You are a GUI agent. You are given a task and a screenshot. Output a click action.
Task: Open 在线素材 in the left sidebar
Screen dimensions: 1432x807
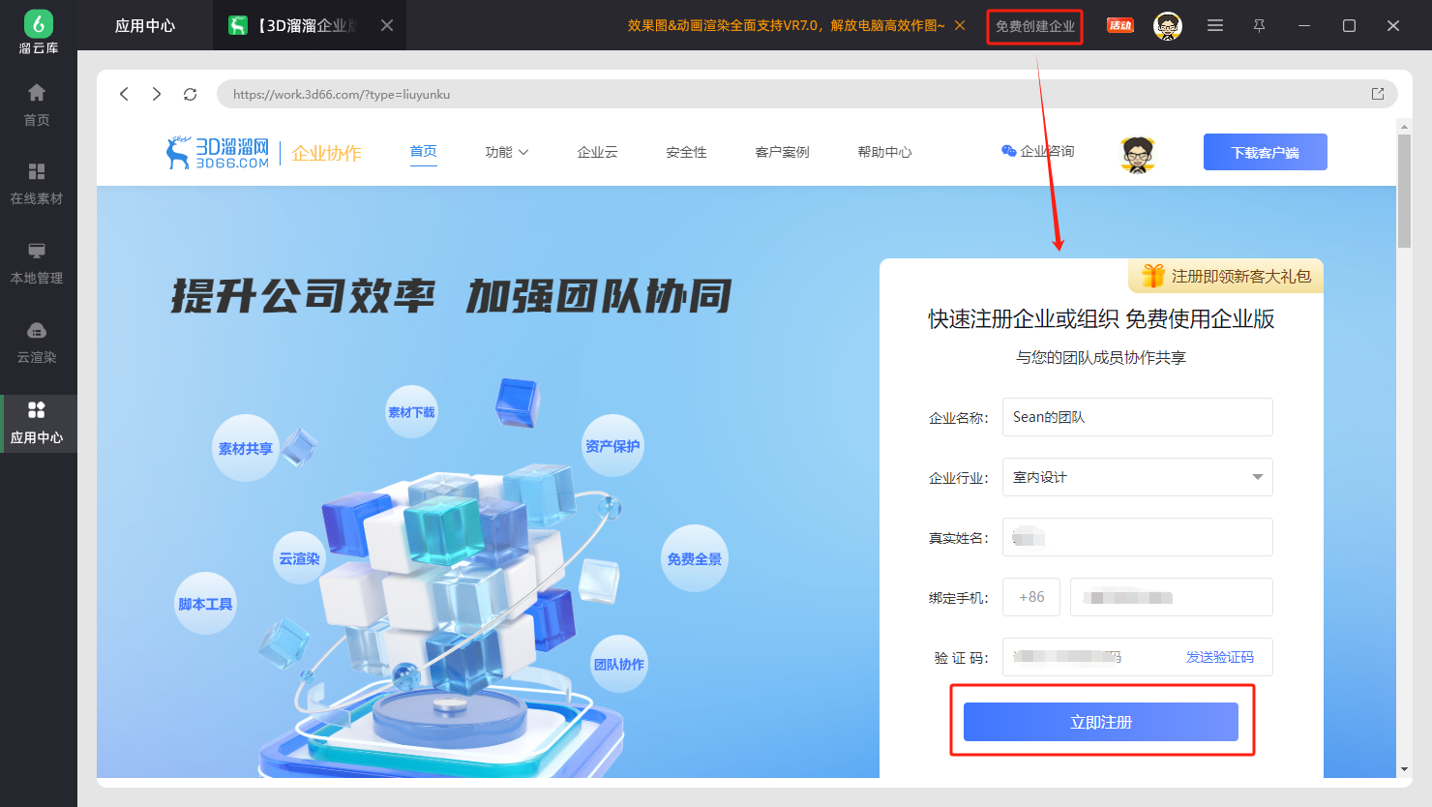[37, 183]
